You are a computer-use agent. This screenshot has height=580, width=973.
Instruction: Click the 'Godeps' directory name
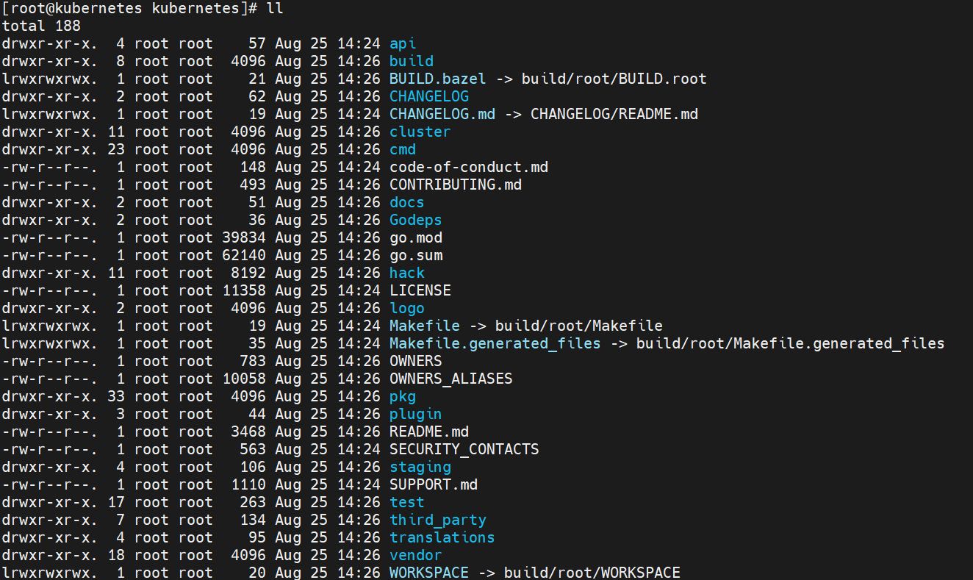(x=416, y=220)
